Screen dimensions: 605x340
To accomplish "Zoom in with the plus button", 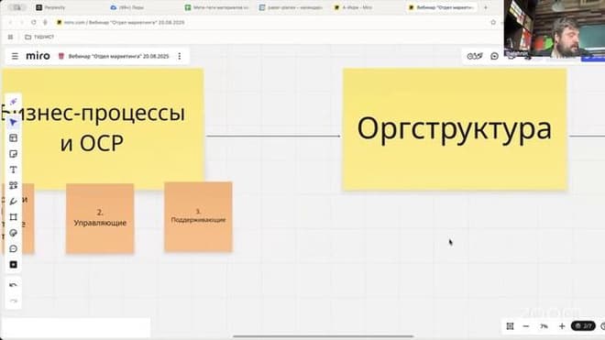I will [x=562, y=326].
